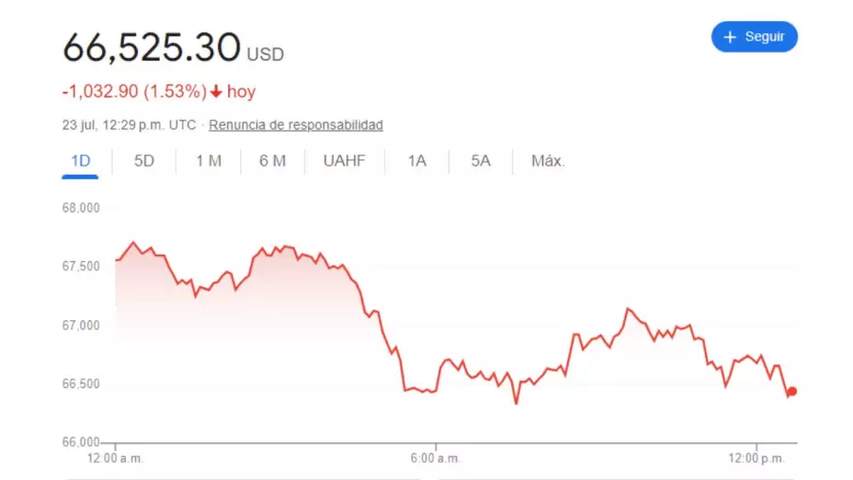Viewport: 853px width, 480px height.
Task: Open the Renuncia de responsabilidad link
Action: pos(296,125)
